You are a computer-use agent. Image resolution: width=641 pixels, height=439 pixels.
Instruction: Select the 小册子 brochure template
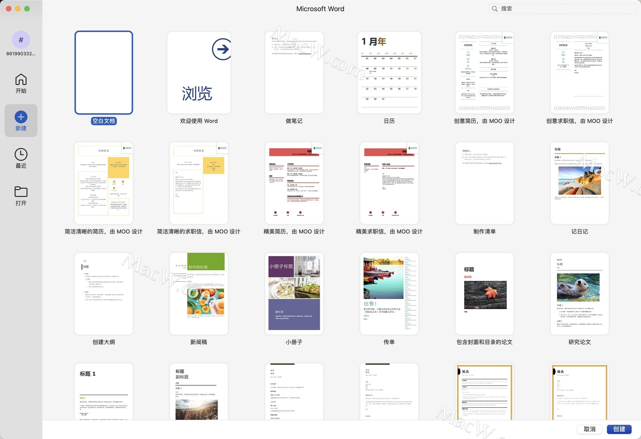[x=294, y=294]
